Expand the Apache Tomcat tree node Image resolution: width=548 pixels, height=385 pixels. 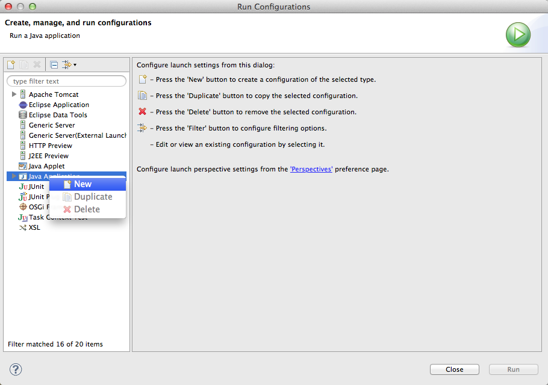(14, 94)
